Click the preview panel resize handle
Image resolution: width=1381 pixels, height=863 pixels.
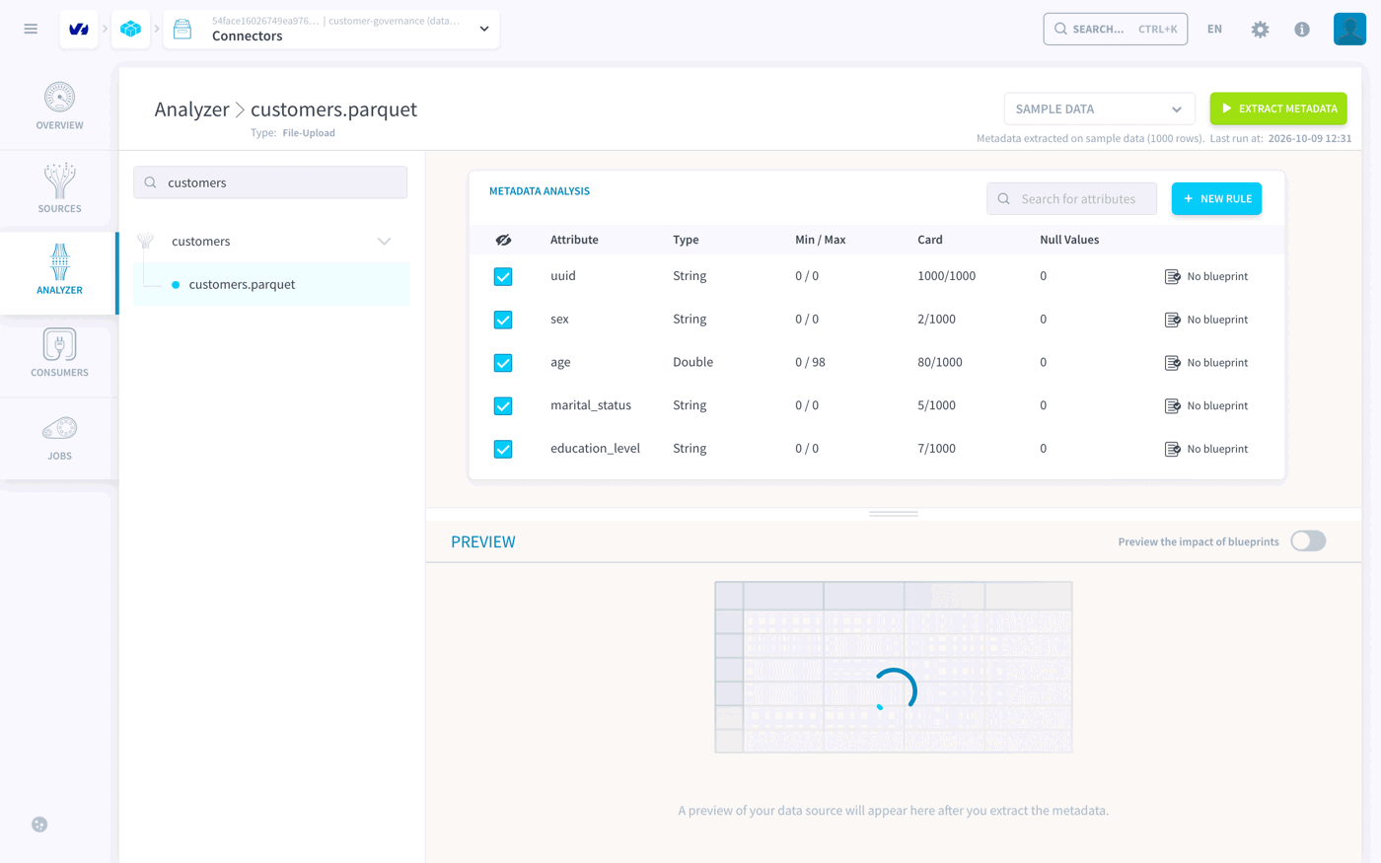click(894, 514)
